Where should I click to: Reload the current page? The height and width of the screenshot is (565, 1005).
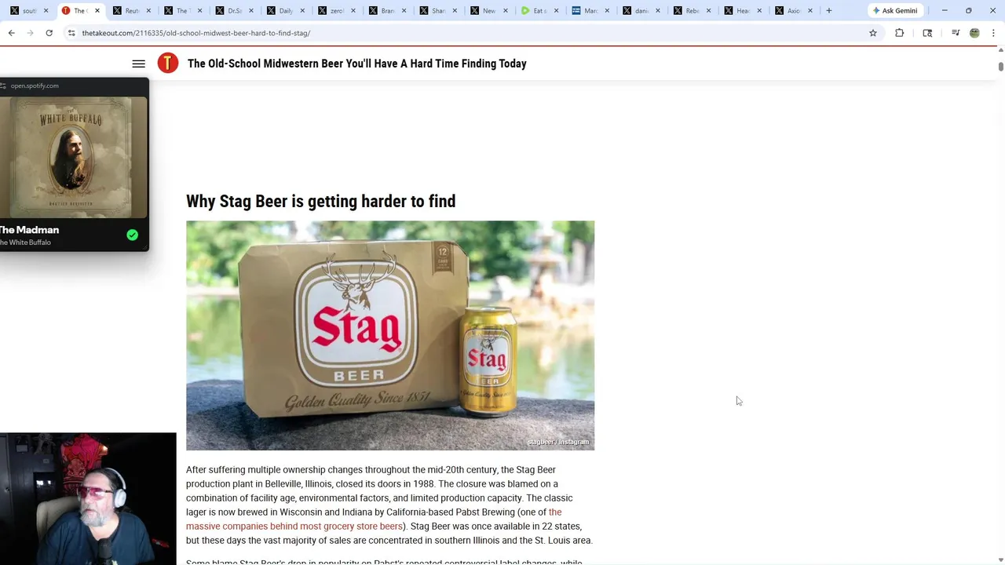(49, 33)
